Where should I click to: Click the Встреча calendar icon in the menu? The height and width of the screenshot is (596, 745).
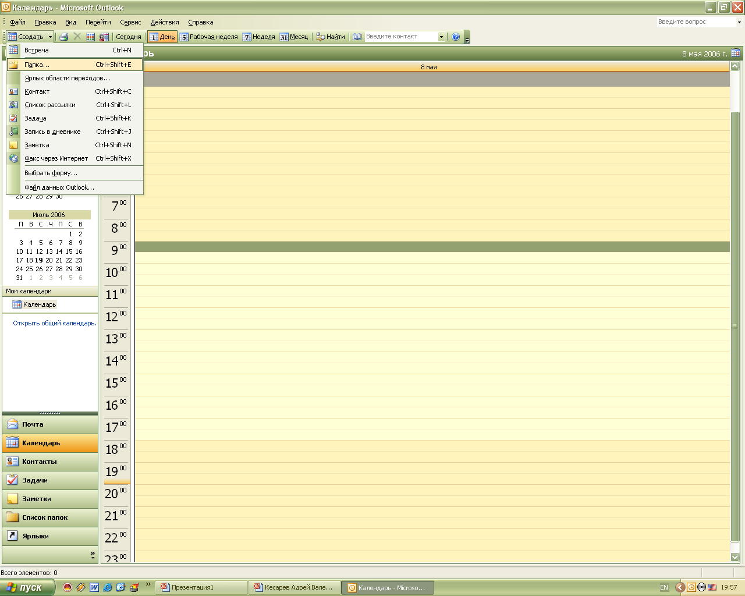[x=13, y=50]
